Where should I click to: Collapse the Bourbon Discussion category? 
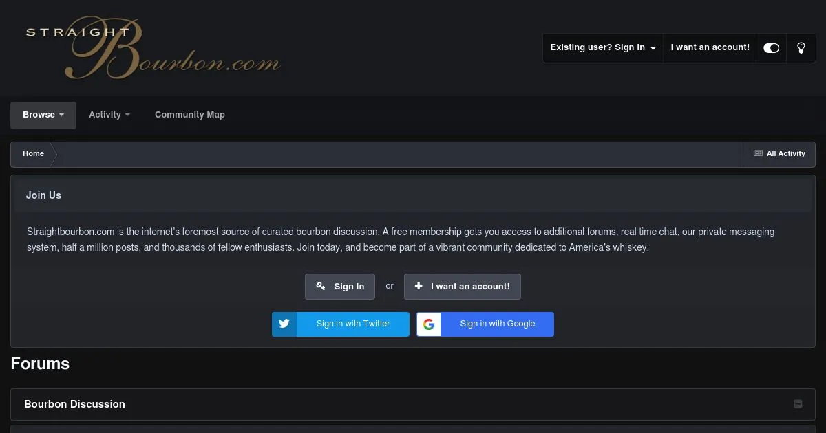(798, 404)
